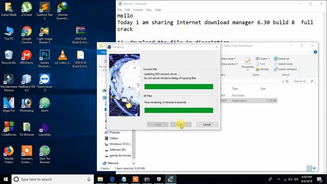Screen dimensions: 327x184
Task: Select Icecream Screen Recorder desktop icon
Action: pos(27,154)
